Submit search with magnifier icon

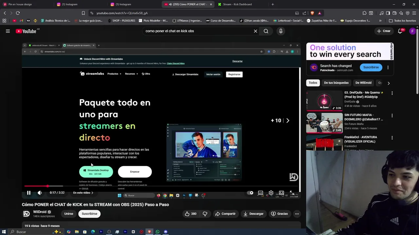266,31
